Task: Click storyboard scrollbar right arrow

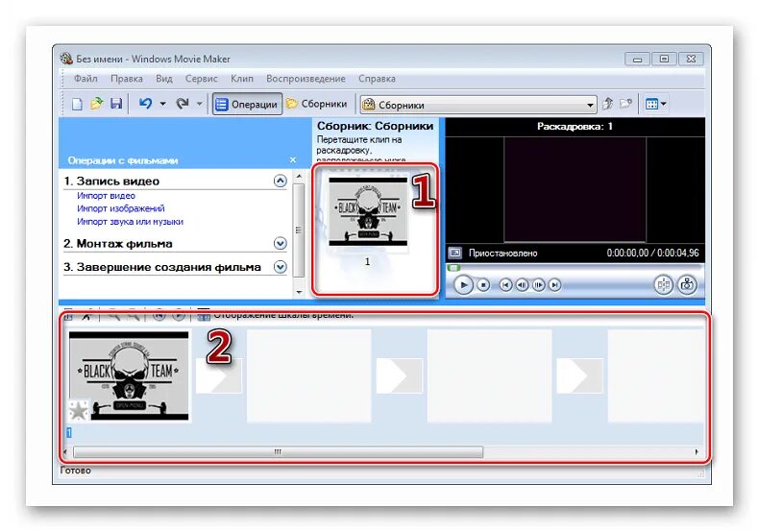Action: click(697, 452)
